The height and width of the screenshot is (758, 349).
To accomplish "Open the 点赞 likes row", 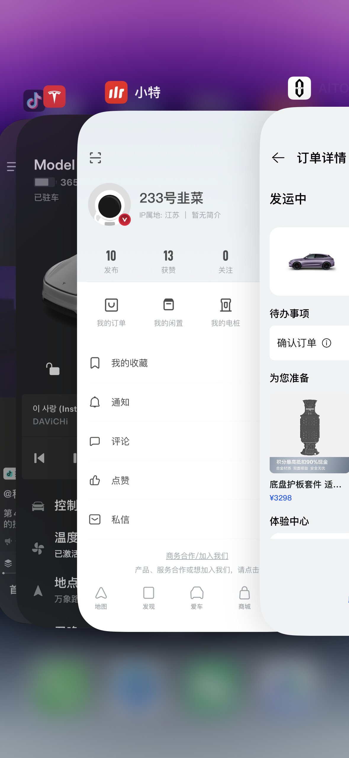I will (168, 480).
